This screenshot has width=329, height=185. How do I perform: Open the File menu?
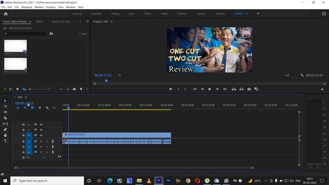coord(3,7)
